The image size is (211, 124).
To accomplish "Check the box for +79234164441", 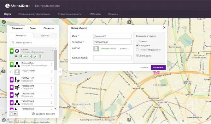I will (x=12, y=72).
